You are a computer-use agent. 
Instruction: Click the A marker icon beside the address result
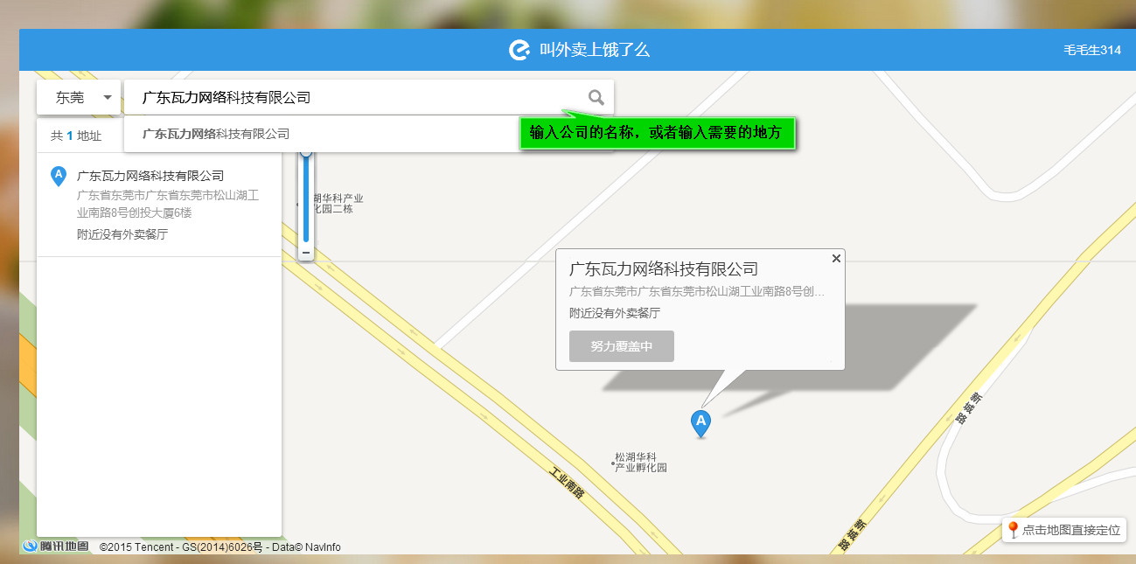point(58,175)
